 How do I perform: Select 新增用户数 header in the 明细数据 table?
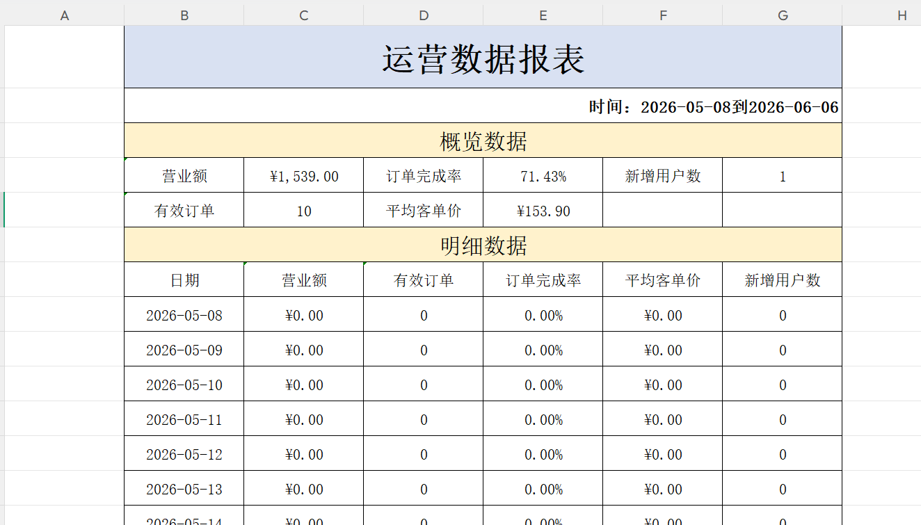[783, 280]
